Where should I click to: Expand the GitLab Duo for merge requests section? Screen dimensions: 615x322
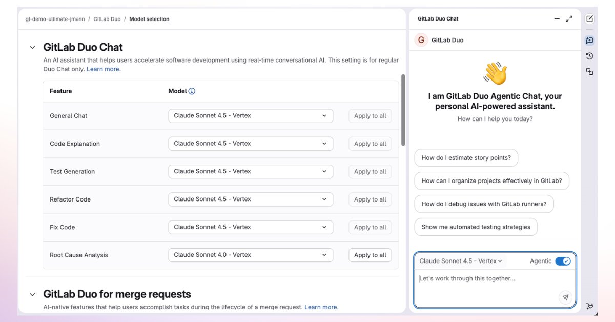tap(32, 294)
